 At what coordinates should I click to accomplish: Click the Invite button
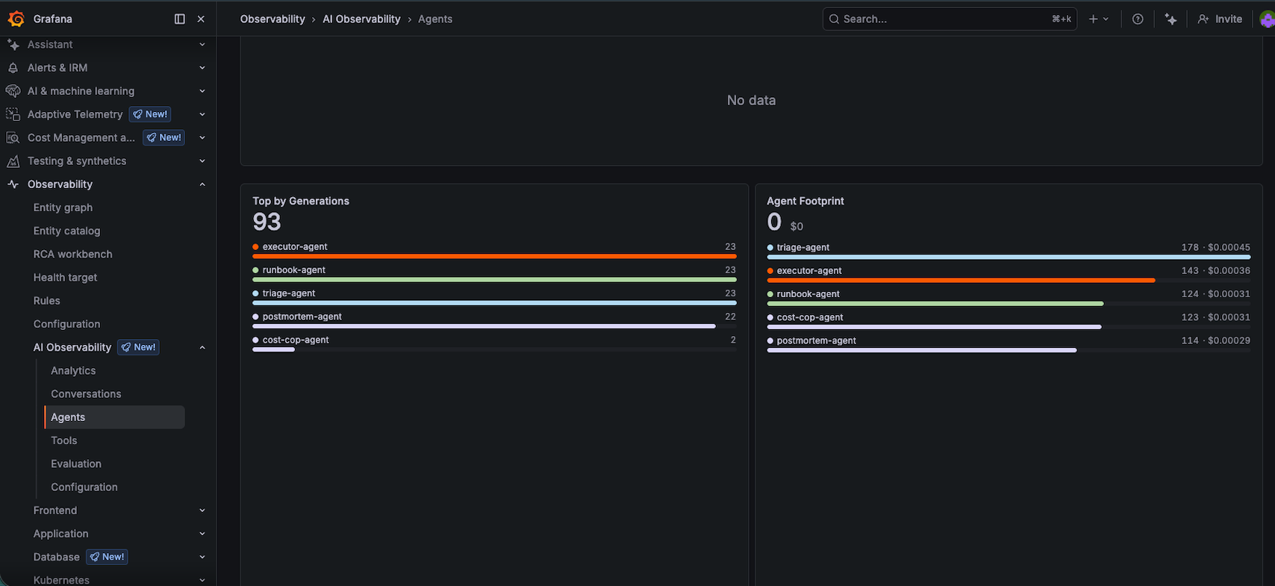(x=1221, y=19)
